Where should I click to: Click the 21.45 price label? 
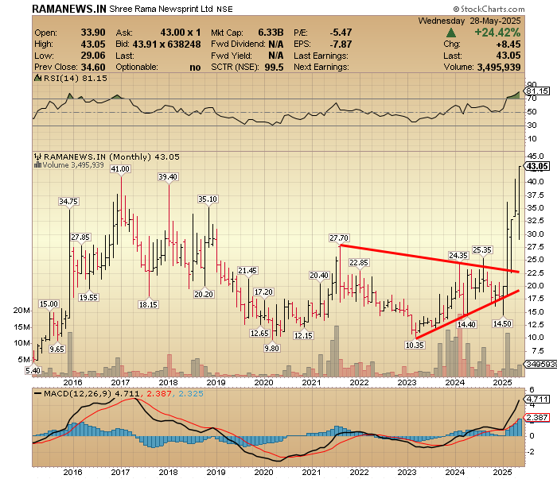coord(247,271)
